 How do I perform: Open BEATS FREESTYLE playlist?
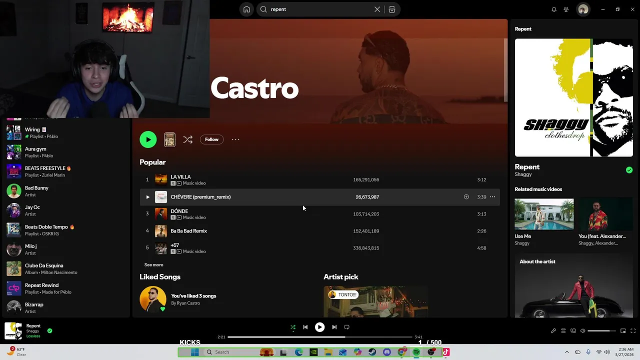click(66, 171)
